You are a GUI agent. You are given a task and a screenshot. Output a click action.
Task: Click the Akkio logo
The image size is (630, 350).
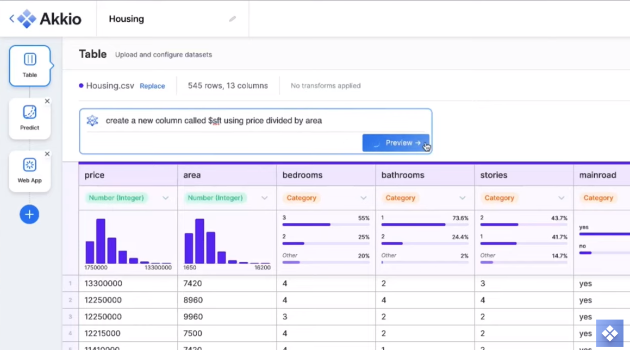(49, 19)
